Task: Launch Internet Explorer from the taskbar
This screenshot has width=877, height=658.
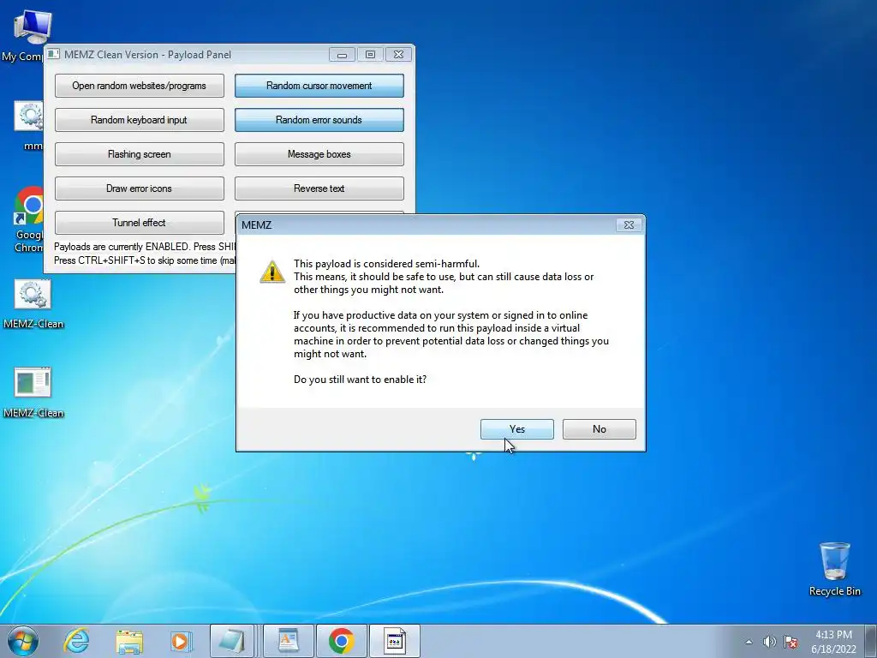Action: pos(76,641)
